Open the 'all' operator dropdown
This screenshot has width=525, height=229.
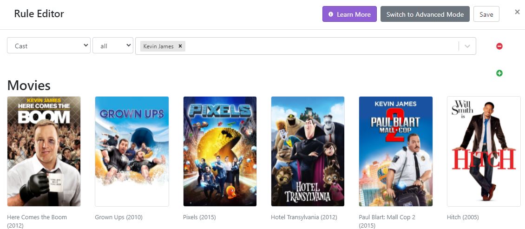[113, 46]
